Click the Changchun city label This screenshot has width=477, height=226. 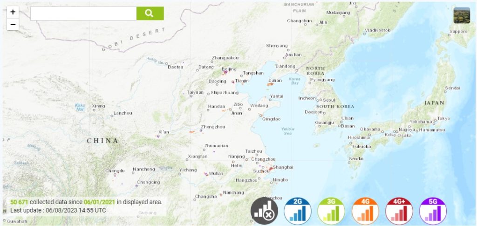click(x=300, y=21)
